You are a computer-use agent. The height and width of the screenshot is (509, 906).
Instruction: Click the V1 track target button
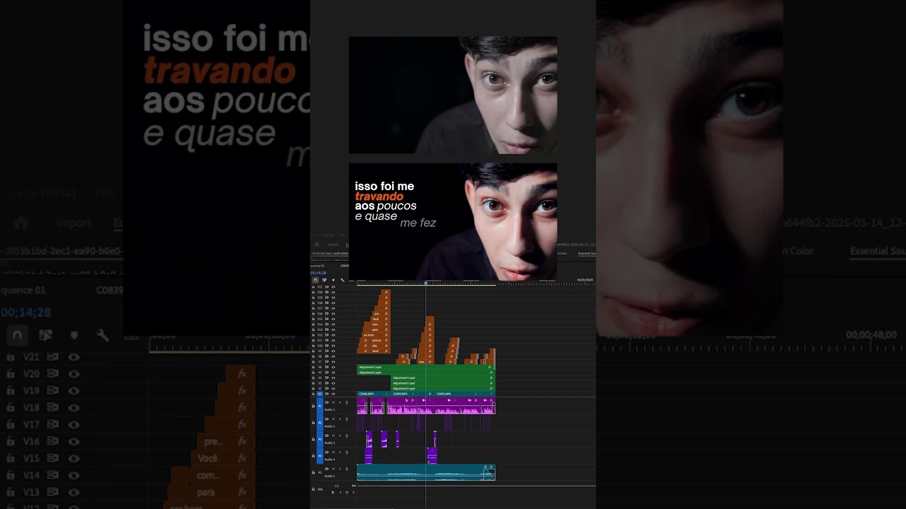point(320,394)
